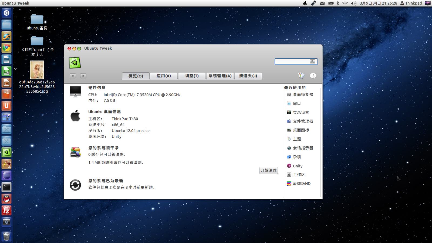This screenshot has width=432, height=243.
Task: Click the search field in Ubuntu Tweak
Action: (x=296, y=62)
